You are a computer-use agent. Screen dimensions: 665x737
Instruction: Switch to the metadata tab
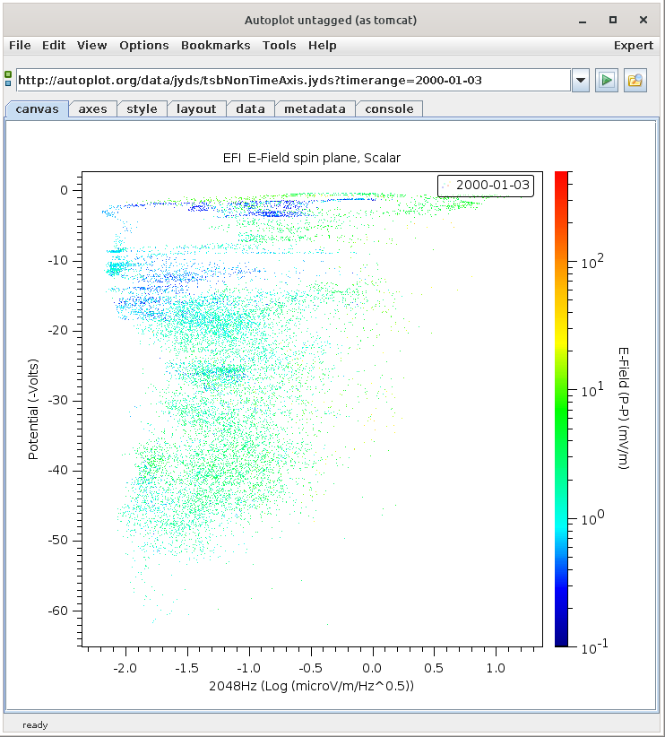pos(315,108)
